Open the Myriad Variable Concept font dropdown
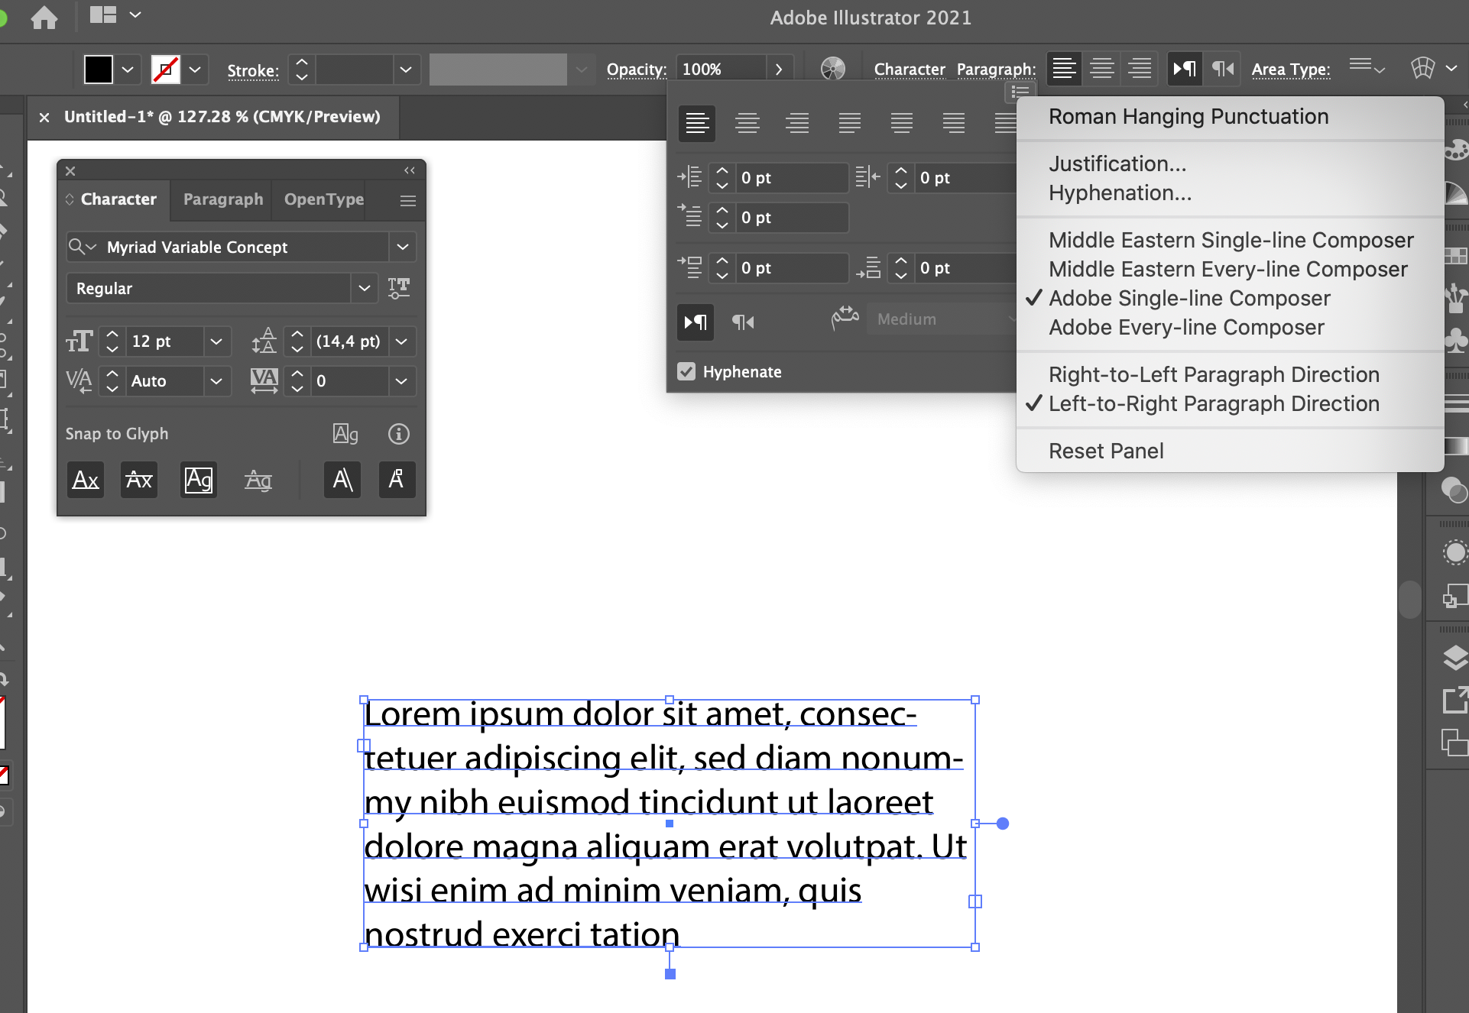1469x1013 pixels. (x=402, y=247)
